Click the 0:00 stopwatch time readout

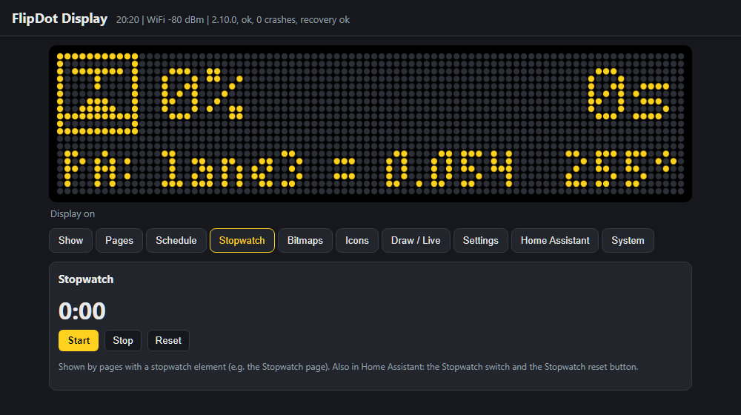pyautogui.click(x=82, y=311)
